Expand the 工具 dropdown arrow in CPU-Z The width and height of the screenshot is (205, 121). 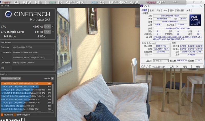(x=178, y=67)
